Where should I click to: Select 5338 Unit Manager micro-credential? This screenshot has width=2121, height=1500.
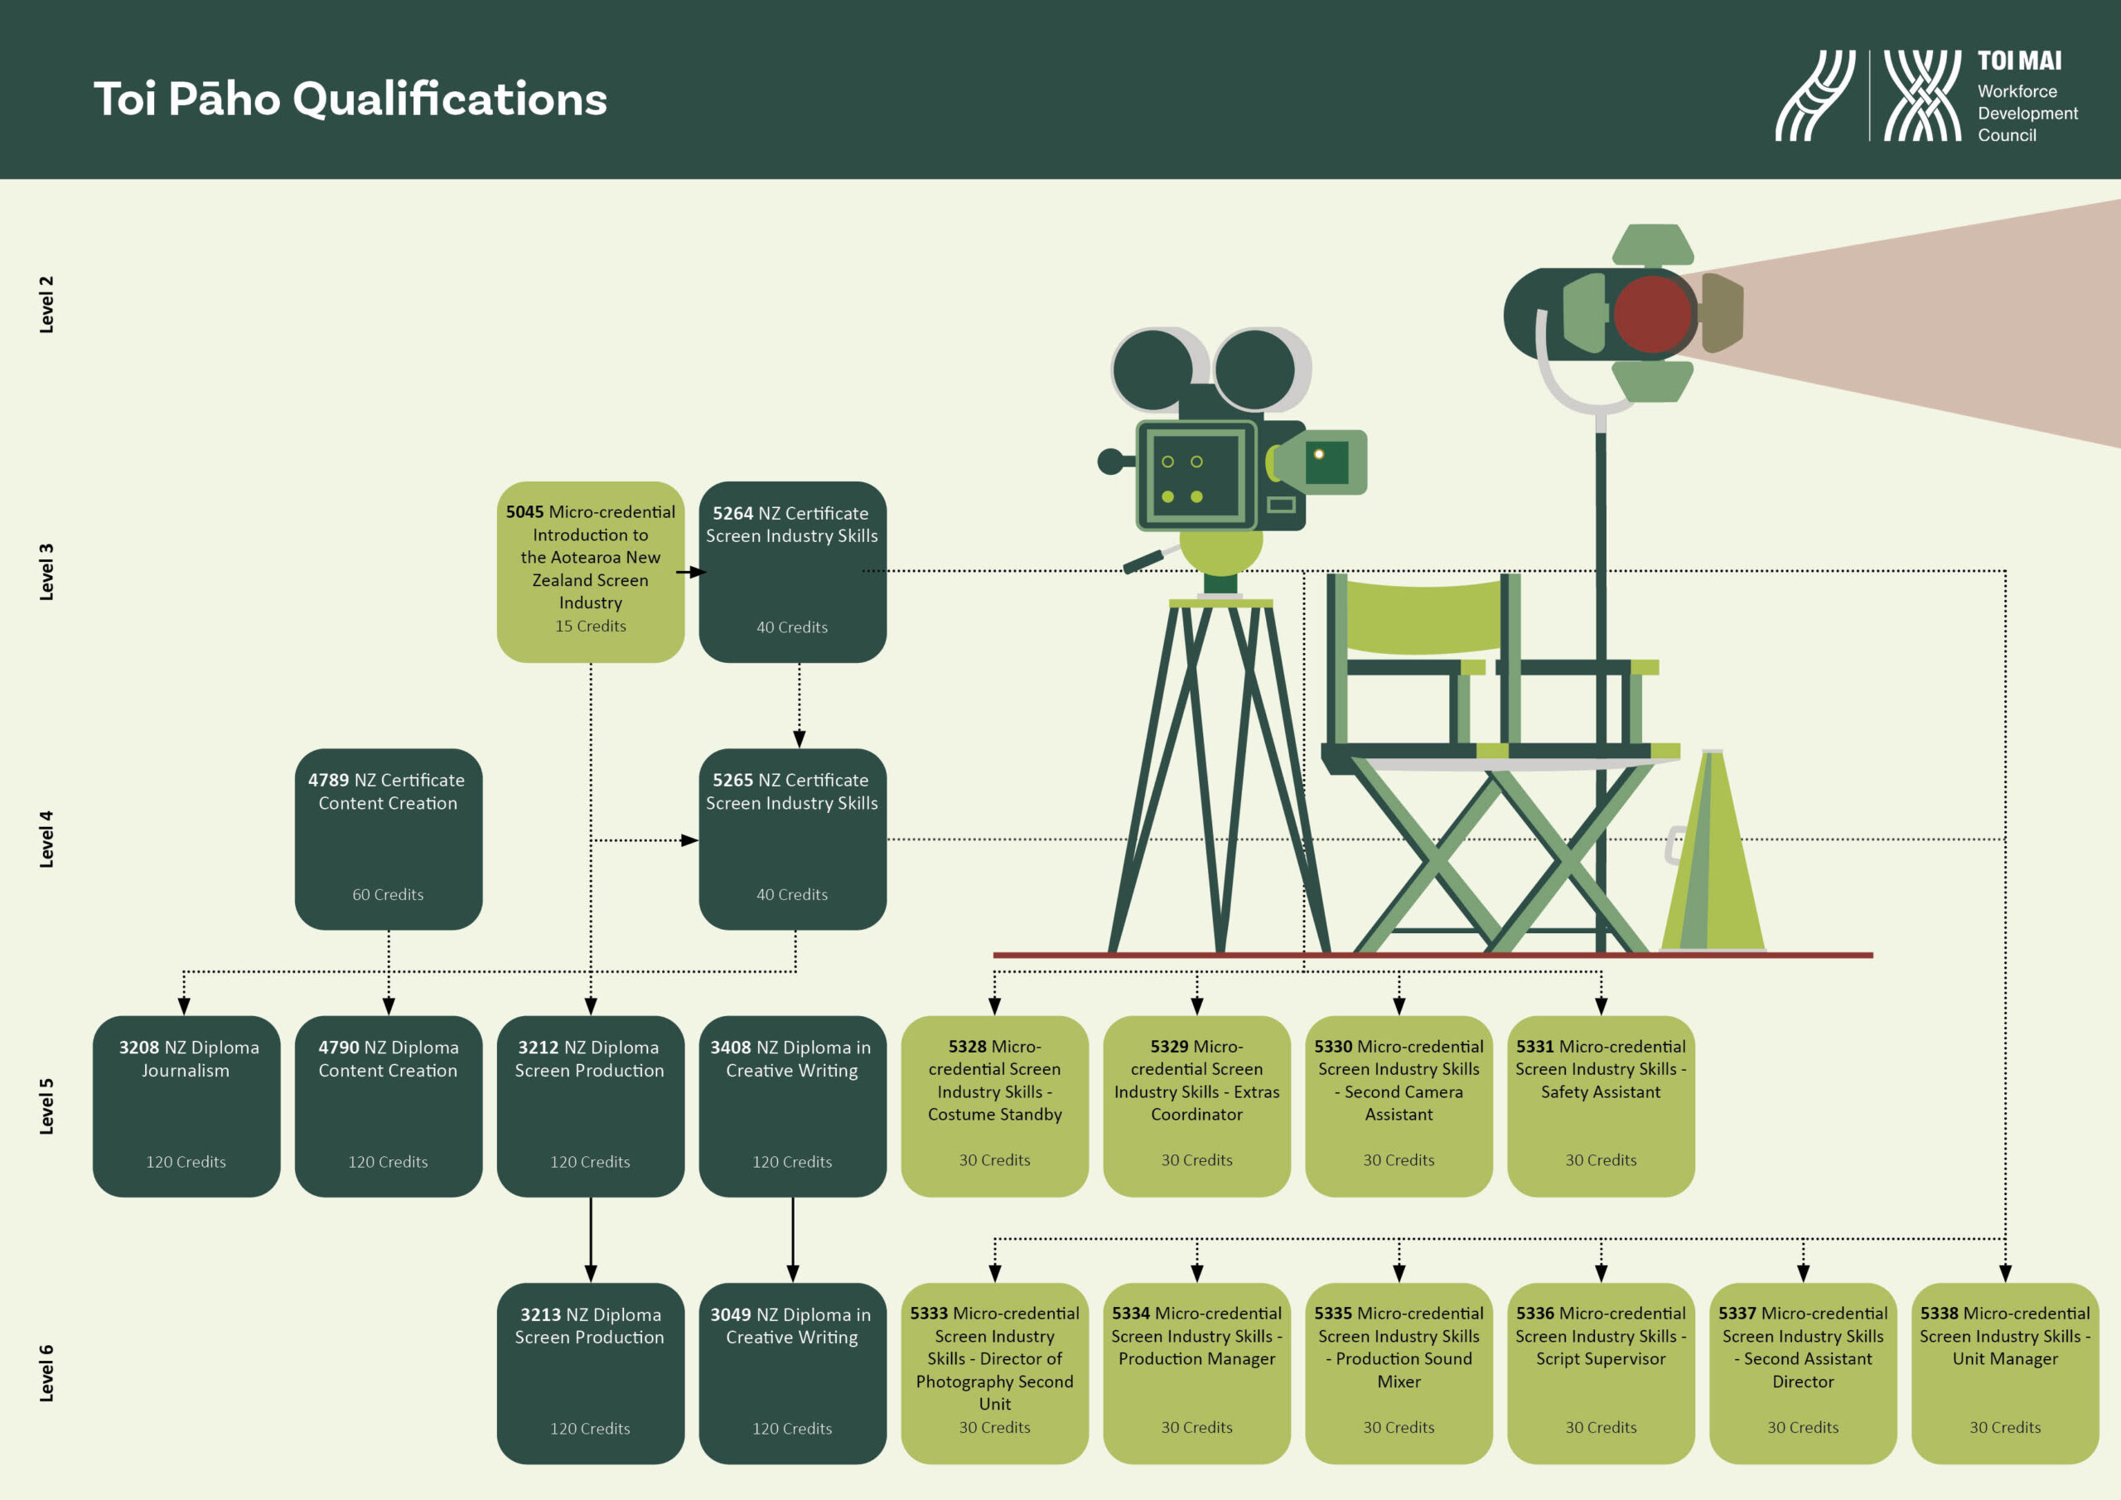pos(2005,1372)
